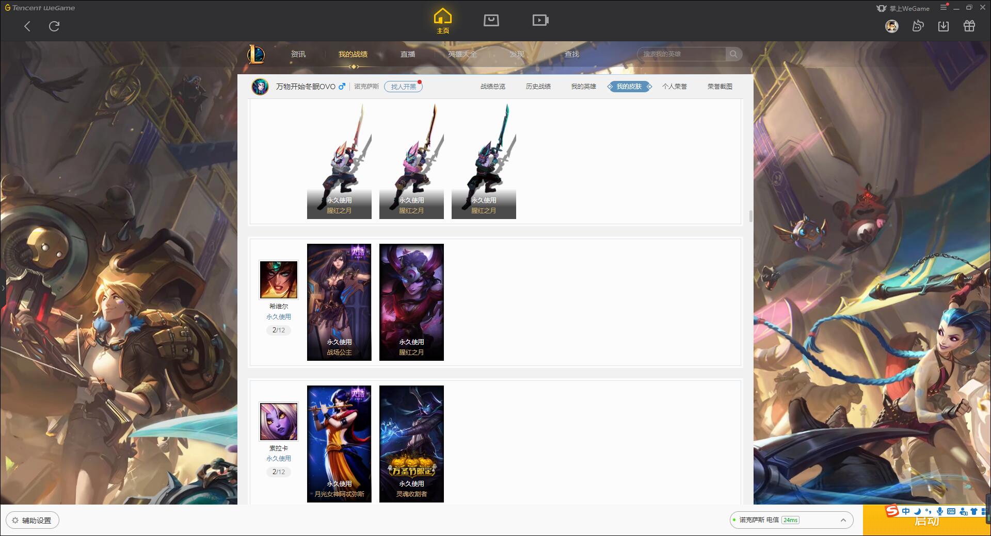Viewport: 991px width, 536px height.
Task: Click the summoner name 万物开始冬眠OVO
Action: [306, 87]
